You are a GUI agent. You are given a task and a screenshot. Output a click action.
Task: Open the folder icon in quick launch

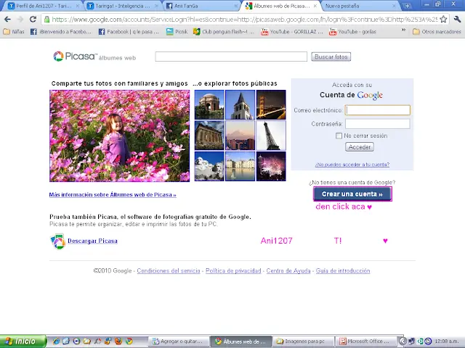pos(87,341)
